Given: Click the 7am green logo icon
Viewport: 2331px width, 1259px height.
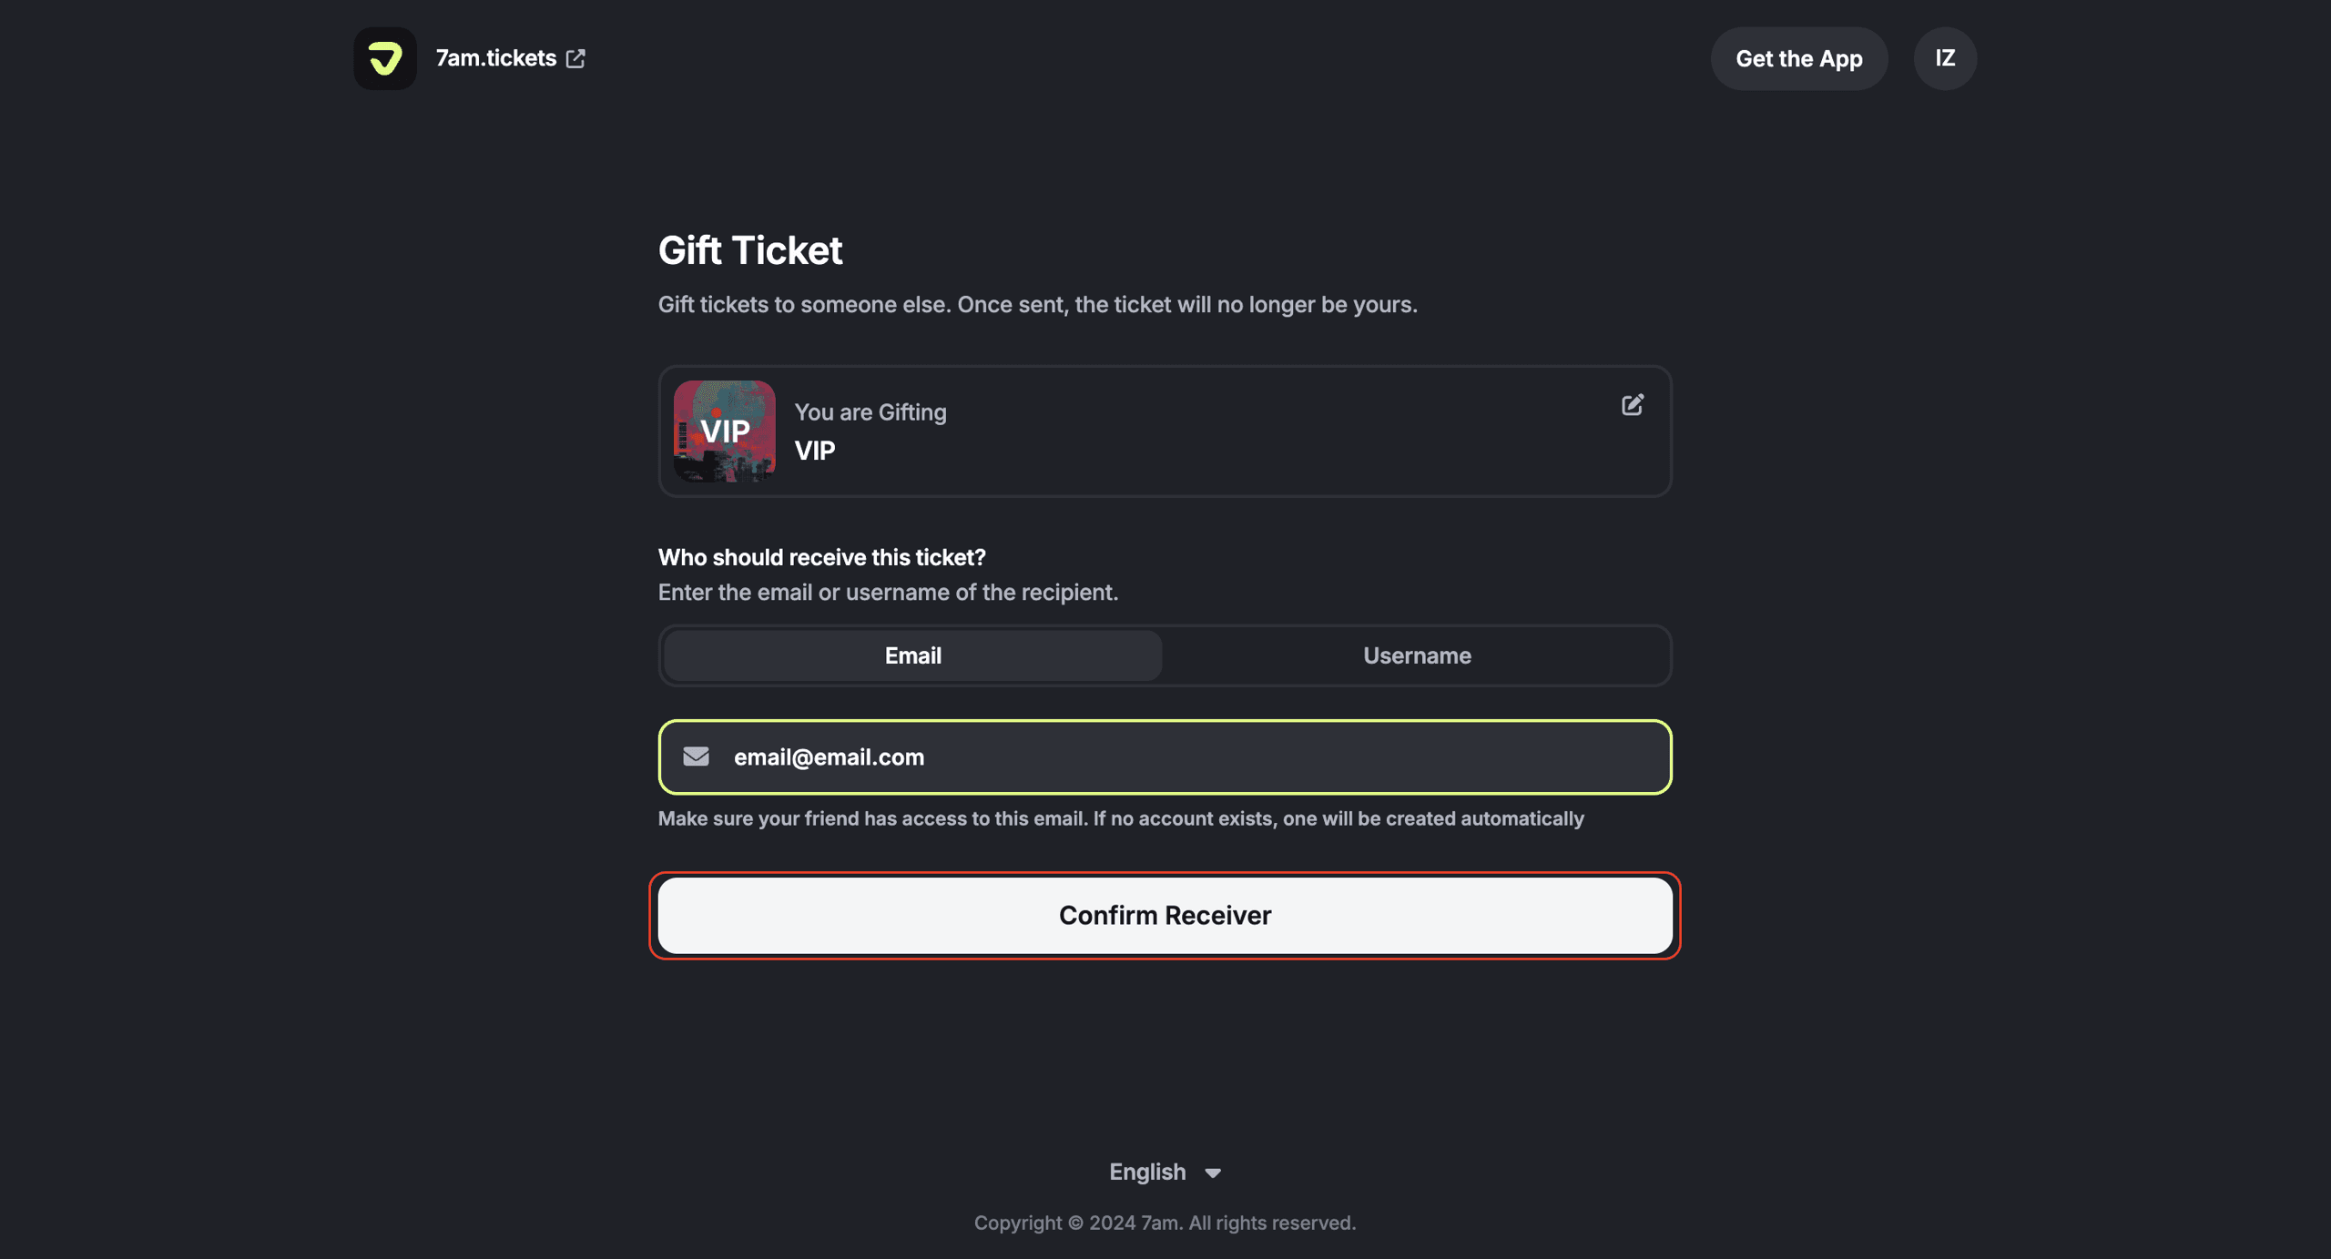Looking at the screenshot, I should click(x=385, y=58).
